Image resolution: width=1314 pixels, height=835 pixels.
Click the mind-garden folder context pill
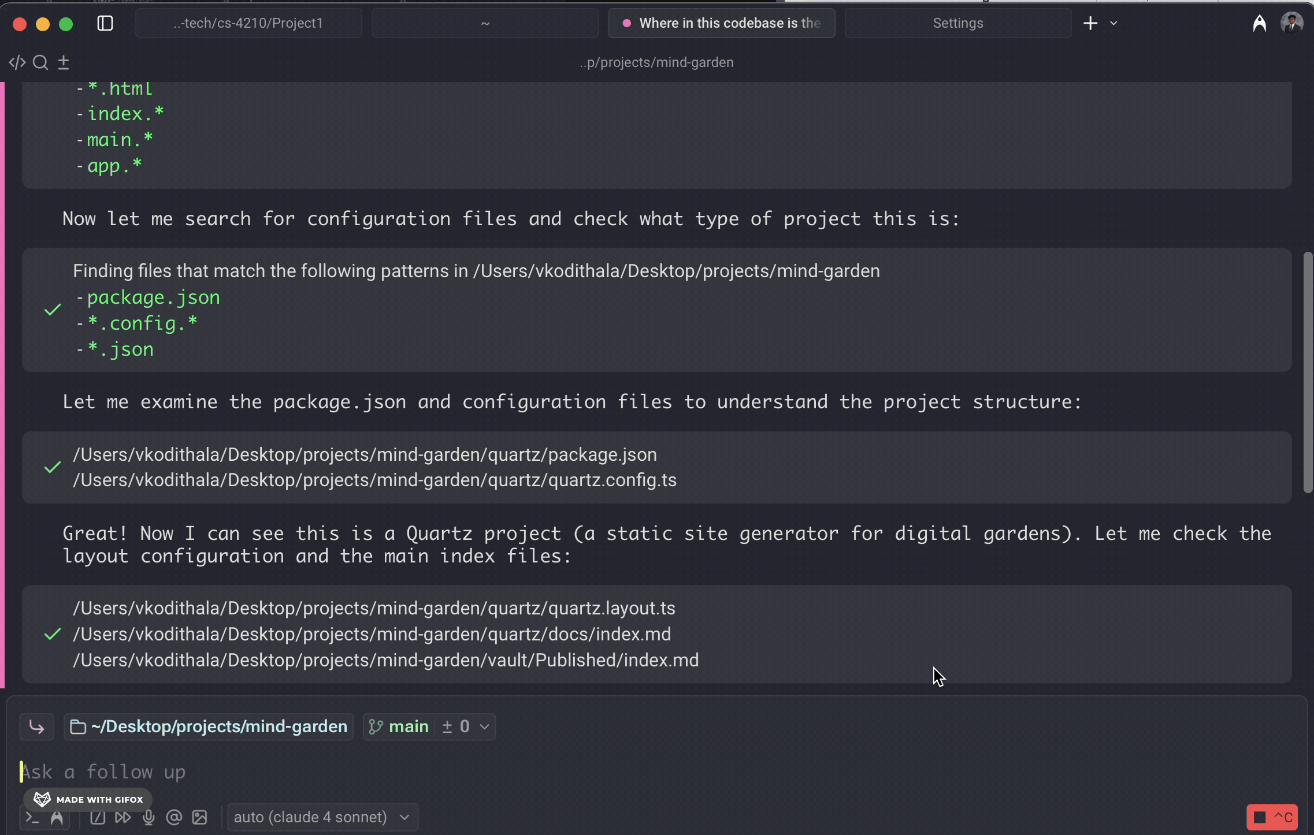[208, 726]
